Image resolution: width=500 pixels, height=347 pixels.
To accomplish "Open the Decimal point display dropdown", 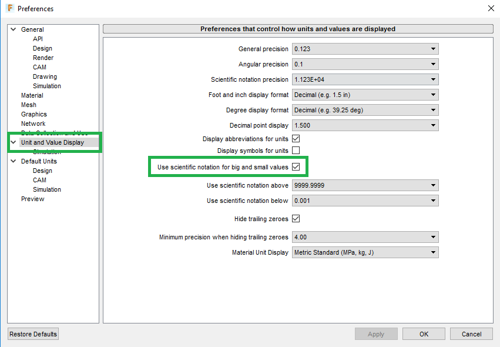I will [432, 125].
